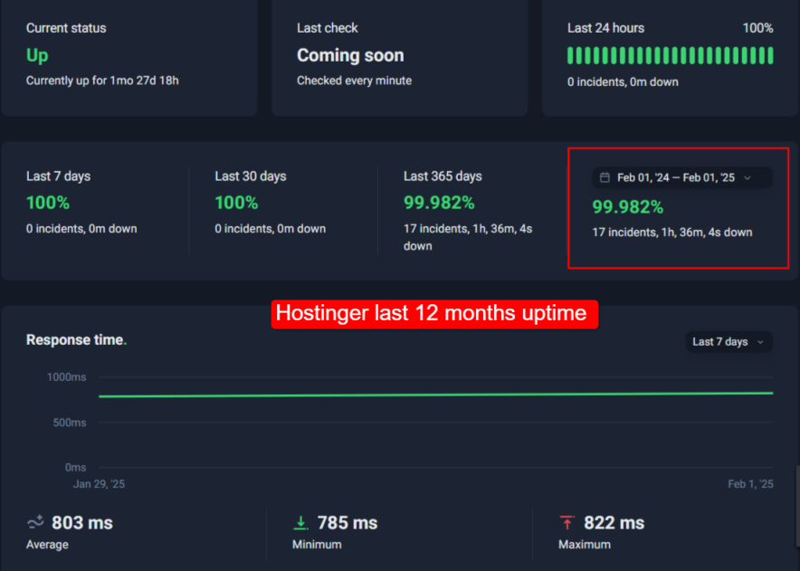Click the 785 ms minimum value

[348, 523]
